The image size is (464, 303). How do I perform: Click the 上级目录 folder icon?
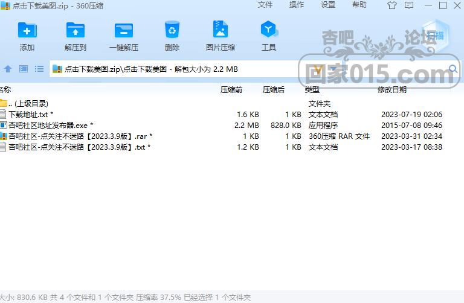click(x=3, y=103)
